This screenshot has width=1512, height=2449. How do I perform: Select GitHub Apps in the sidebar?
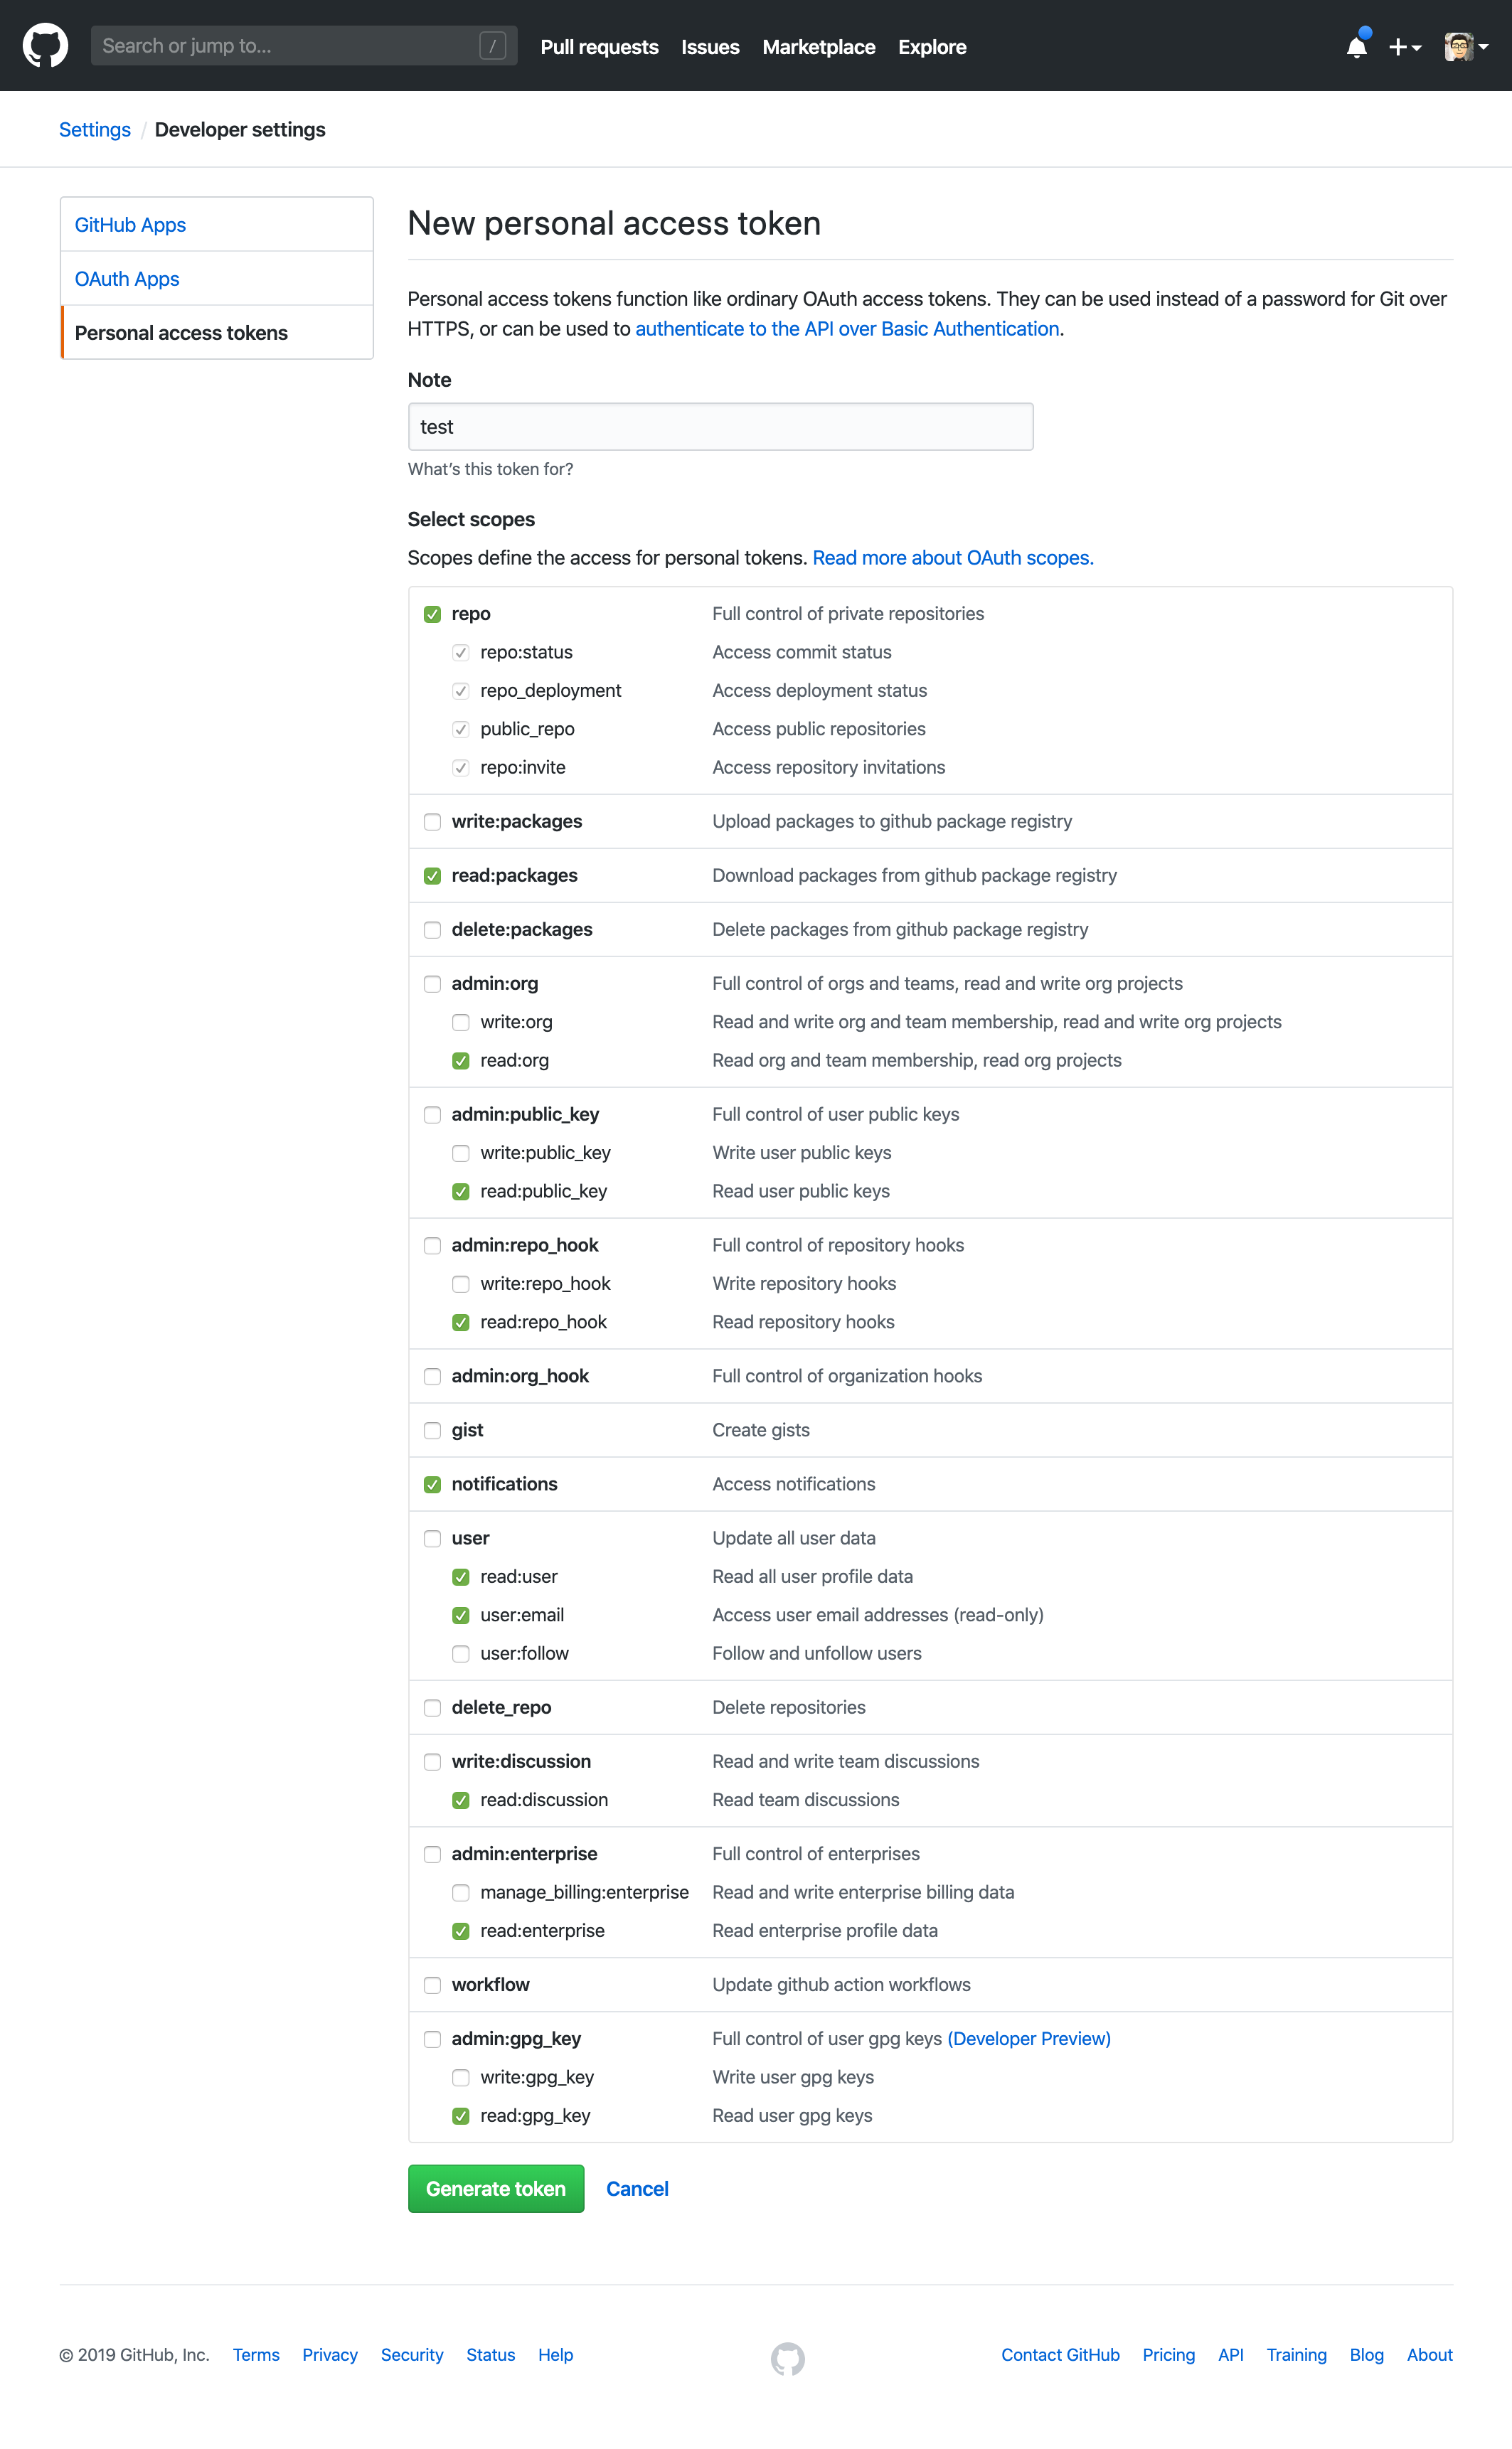[x=130, y=225]
